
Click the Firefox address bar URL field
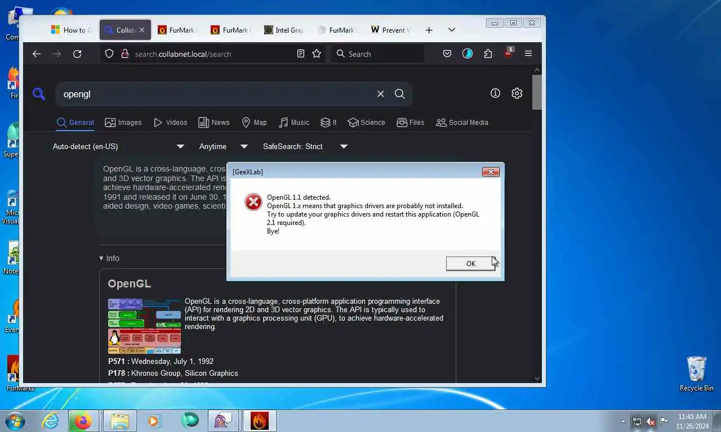pyautogui.click(x=214, y=54)
